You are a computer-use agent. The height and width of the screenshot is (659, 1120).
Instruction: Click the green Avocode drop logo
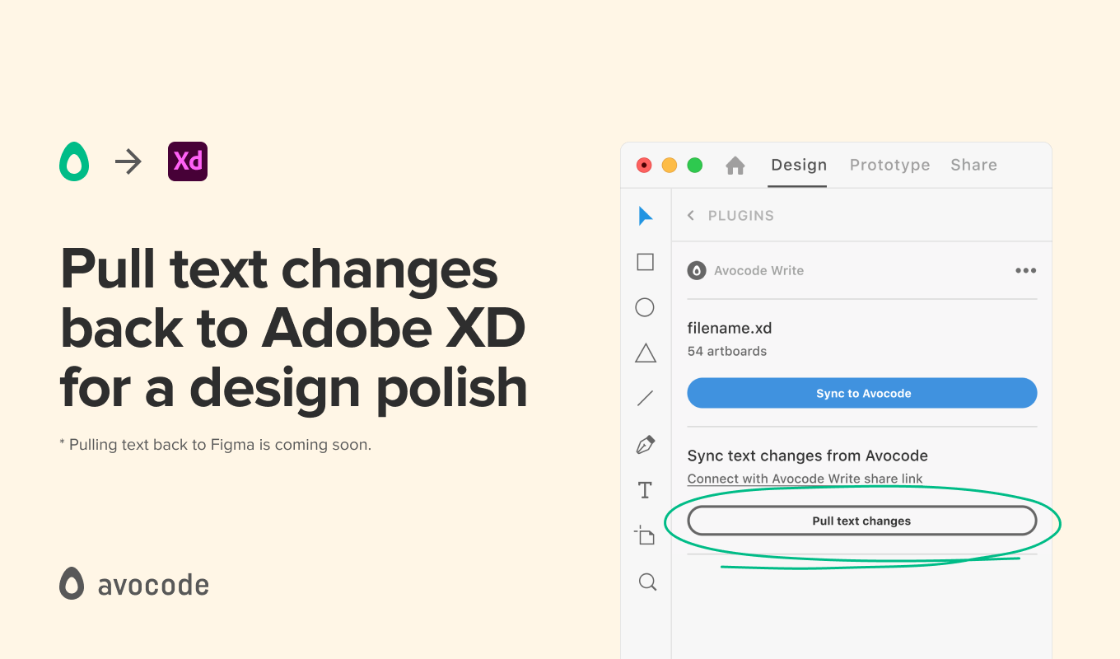point(74,161)
